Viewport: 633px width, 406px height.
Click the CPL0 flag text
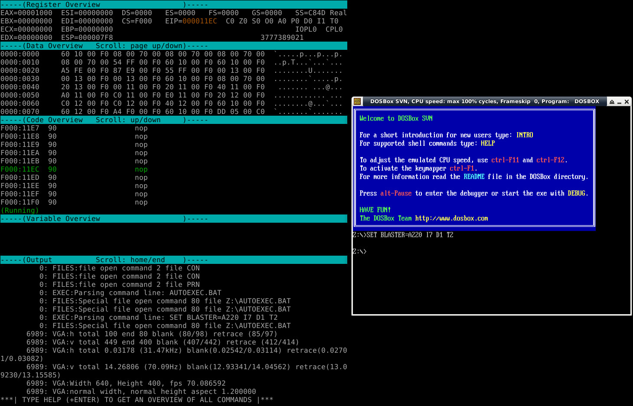[334, 29]
